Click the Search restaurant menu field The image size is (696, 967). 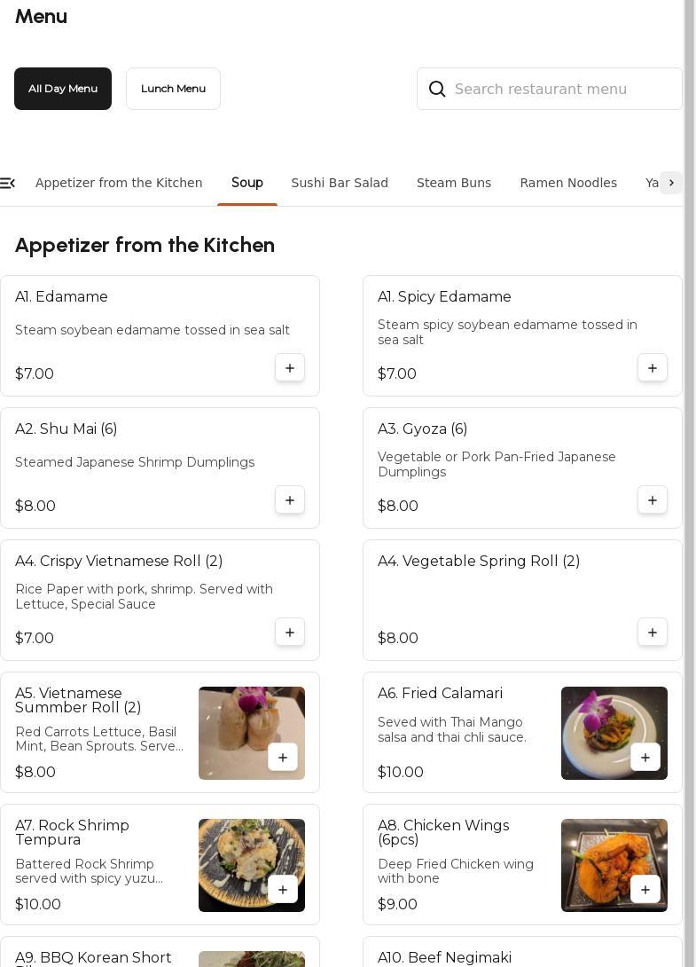[x=563, y=89]
